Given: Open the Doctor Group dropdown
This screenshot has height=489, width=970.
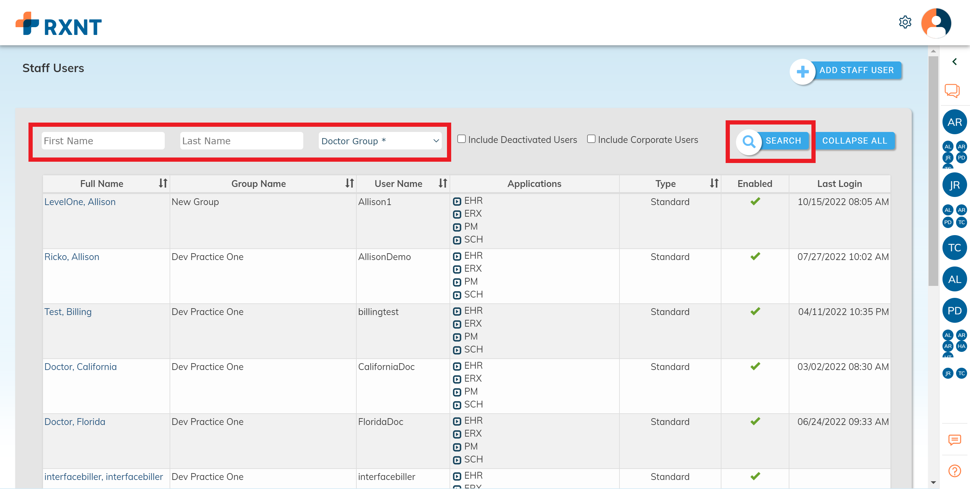Looking at the screenshot, I should tap(380, 141).
